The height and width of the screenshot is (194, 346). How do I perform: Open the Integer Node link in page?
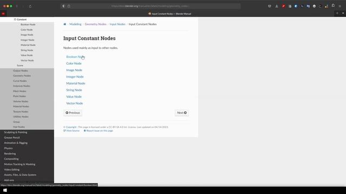tap(75, 77)
